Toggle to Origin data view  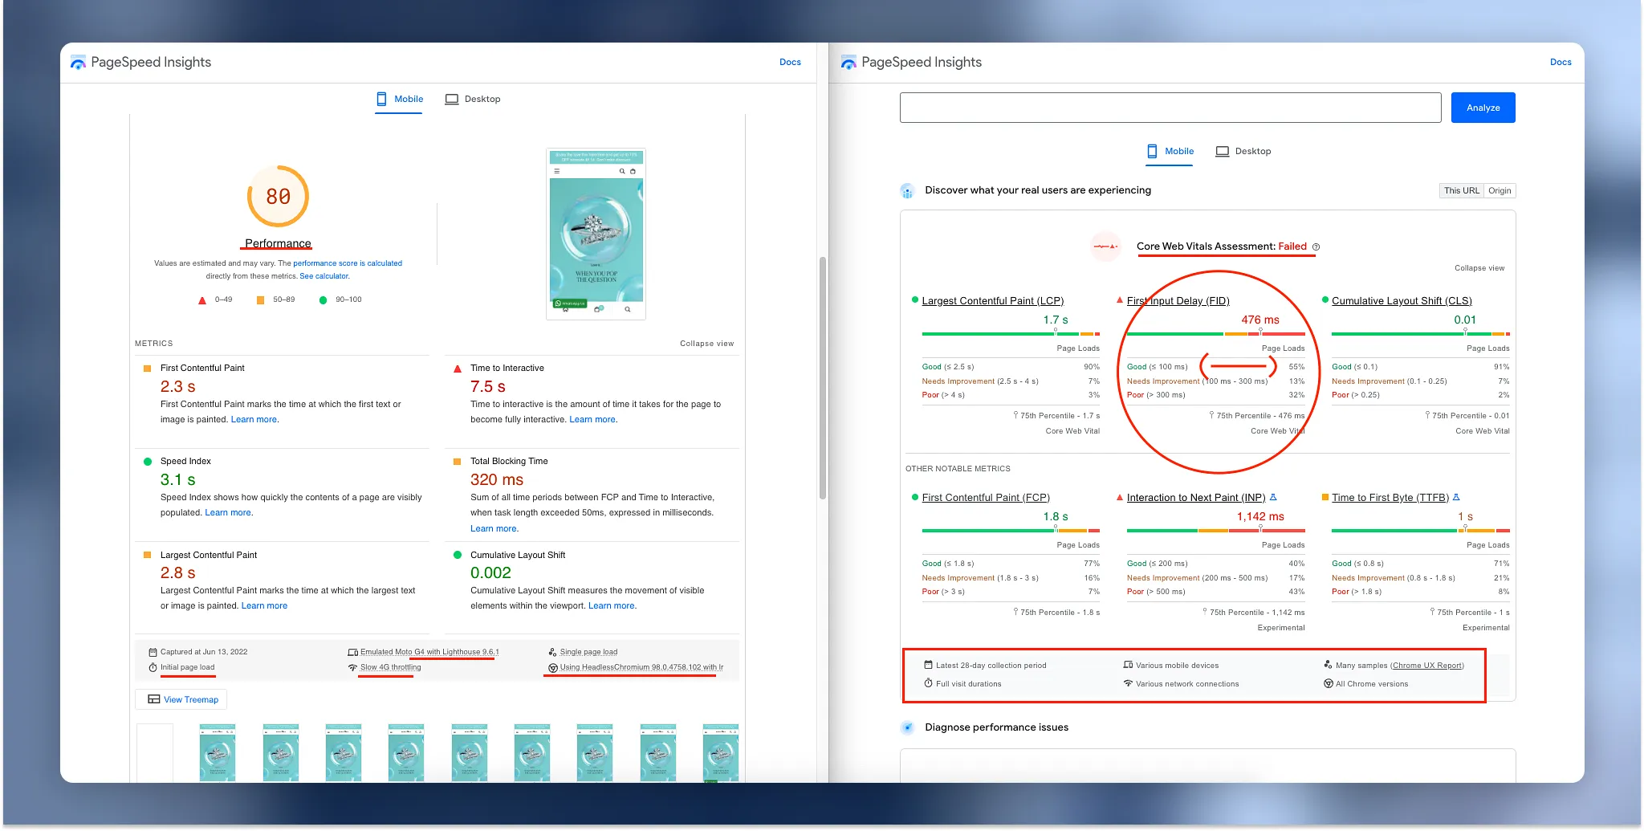click(x=1500, y=191)
